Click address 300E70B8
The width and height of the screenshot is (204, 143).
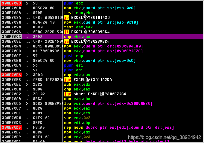click(11, 80)
